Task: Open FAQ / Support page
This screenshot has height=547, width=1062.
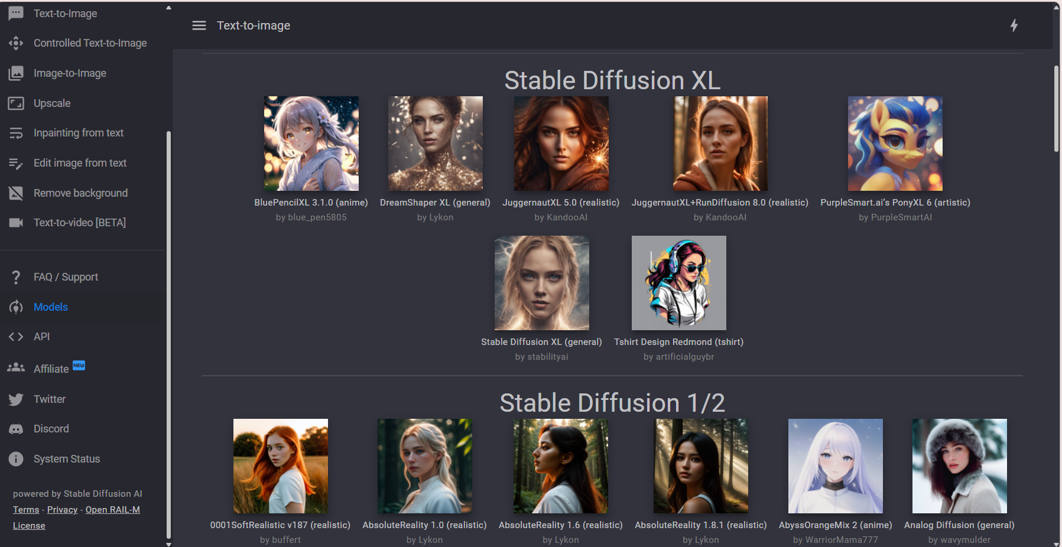Action: (x=66, y=277)
